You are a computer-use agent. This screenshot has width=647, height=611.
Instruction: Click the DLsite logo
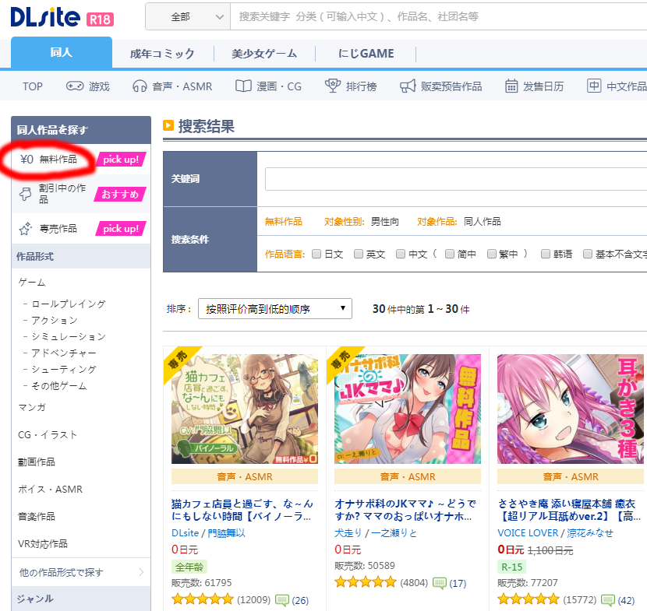(45, 17)
